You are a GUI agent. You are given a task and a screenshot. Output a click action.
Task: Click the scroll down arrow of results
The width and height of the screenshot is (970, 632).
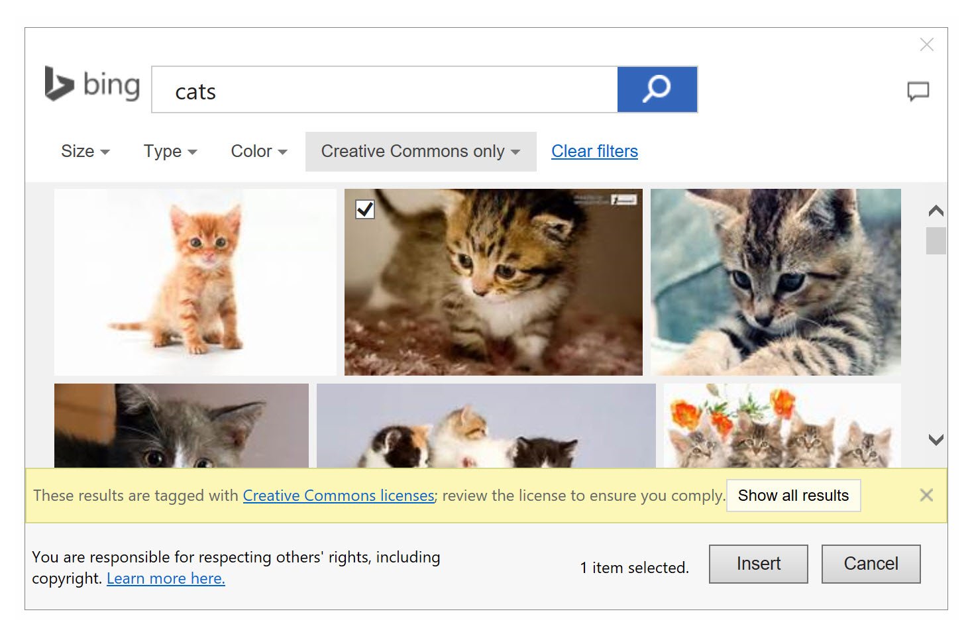click(936, 439)
